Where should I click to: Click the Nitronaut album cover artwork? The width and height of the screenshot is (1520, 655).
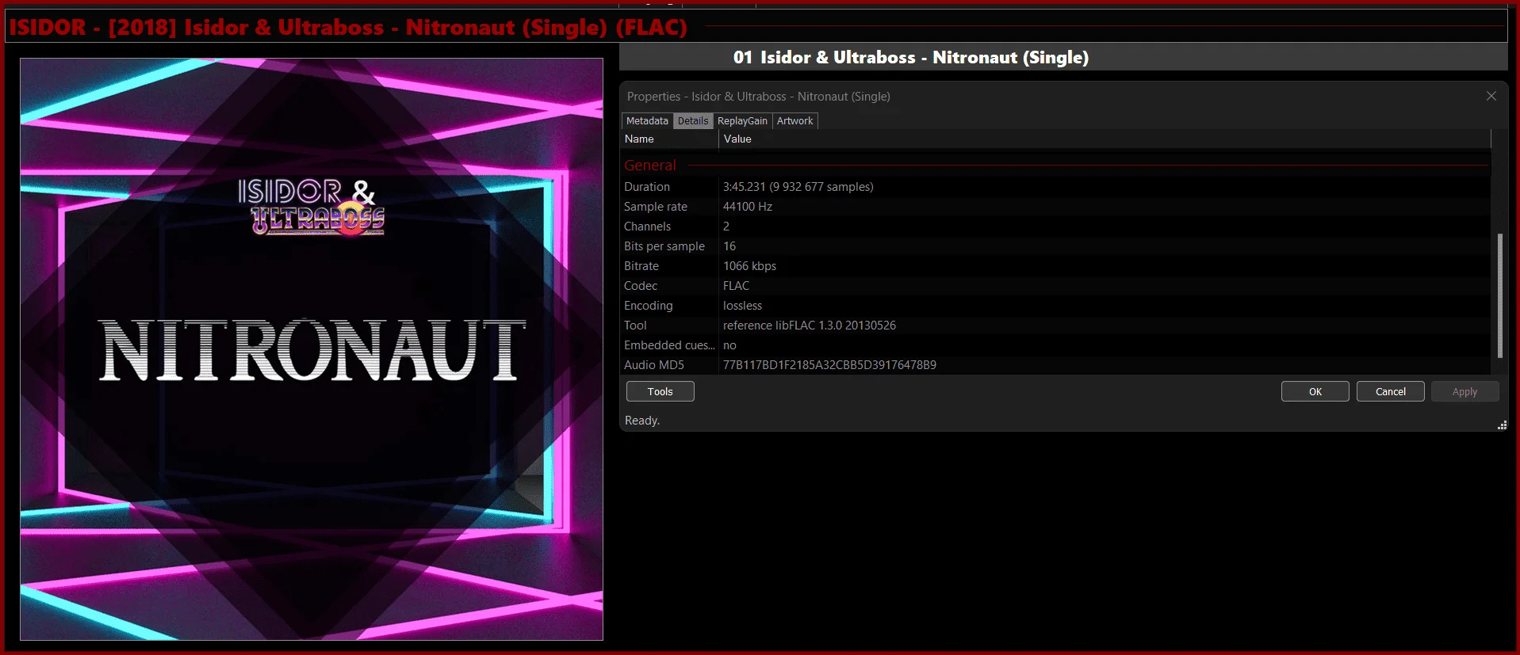312,349
